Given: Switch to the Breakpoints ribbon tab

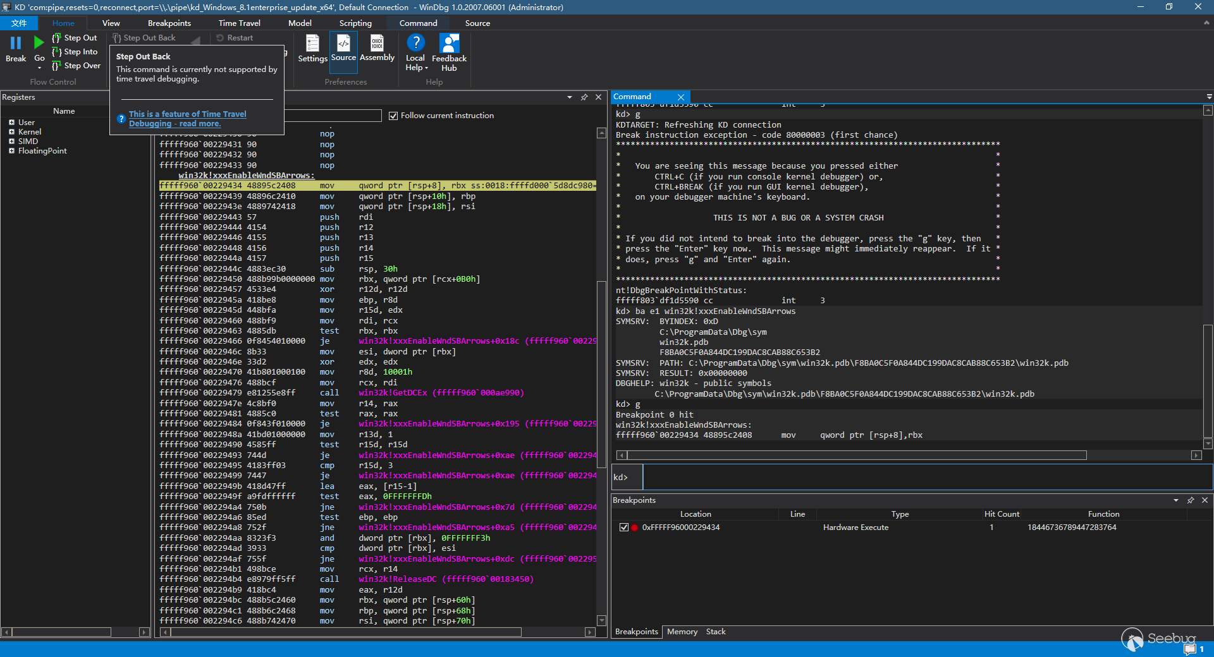Looking at the screenshot, I should click(169, 23).
